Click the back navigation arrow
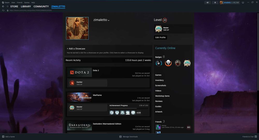Image resolution: width=259 pixels, height=140 pixels. (x=3, y=6)
